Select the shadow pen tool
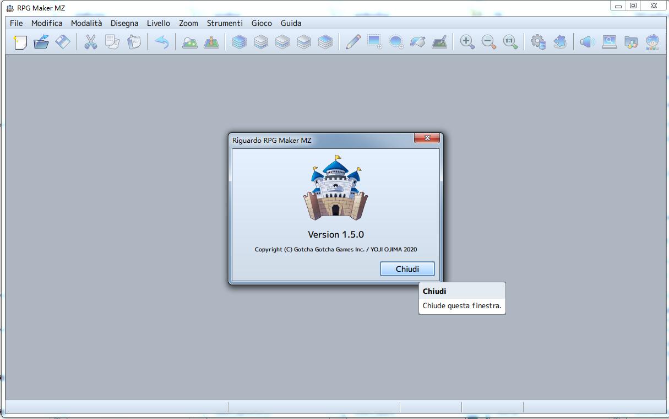Viewport: 669px width, 419px height. (x=439, y=42)
